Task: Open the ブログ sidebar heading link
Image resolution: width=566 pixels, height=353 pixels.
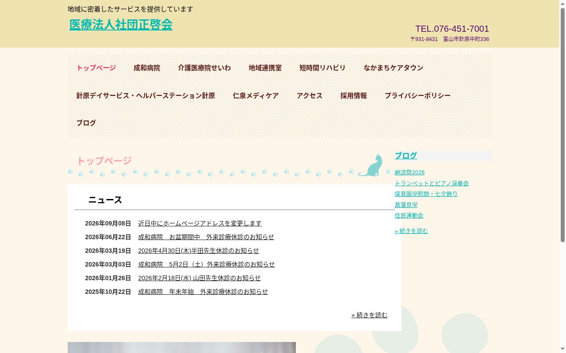Action: [x=406, y=156]
